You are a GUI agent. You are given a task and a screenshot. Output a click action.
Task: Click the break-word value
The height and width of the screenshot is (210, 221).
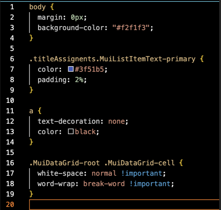click(x=104, y=184)
